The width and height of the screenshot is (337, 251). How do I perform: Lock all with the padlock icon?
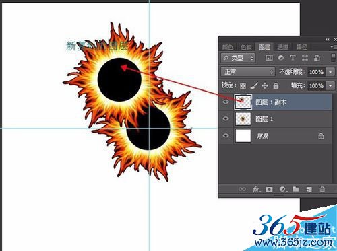point(276,85)
